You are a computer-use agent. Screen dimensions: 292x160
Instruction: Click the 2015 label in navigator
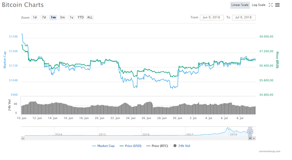tap(102, 134)
